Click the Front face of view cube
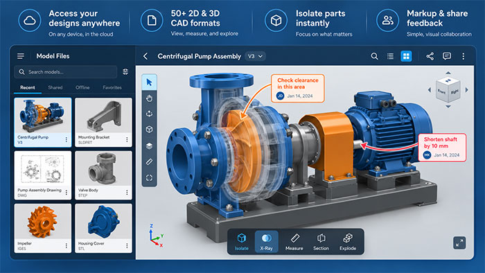The image size is (485, 273). click(442, 92)
